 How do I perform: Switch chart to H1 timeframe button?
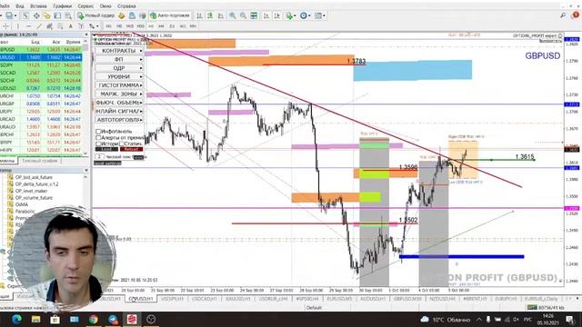click(x=151, y=26)
